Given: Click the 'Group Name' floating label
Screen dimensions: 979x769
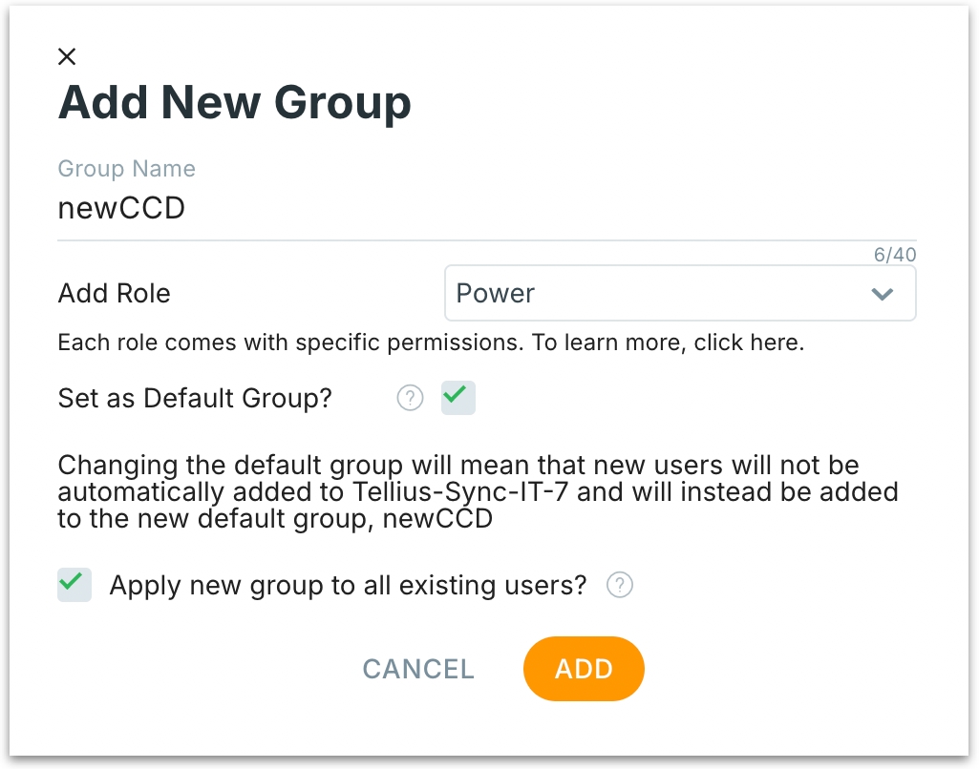Looking at the screenshot, I should point(126,169).
